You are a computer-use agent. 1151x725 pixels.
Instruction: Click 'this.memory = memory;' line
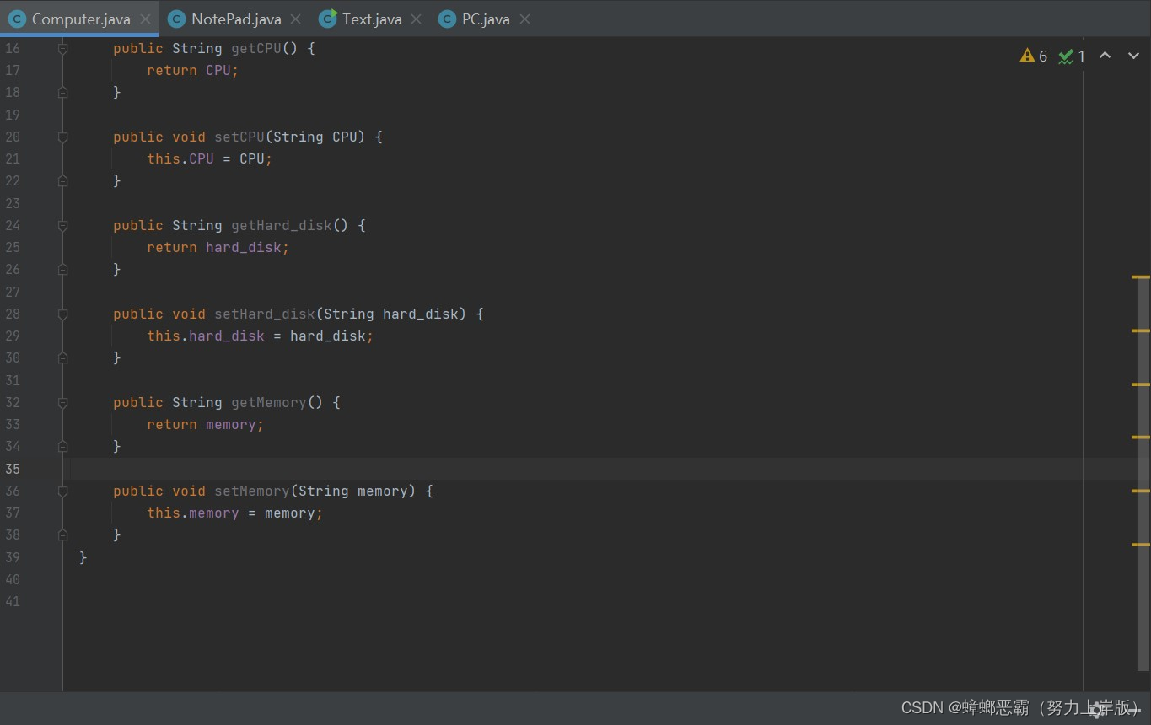[235, 513]
